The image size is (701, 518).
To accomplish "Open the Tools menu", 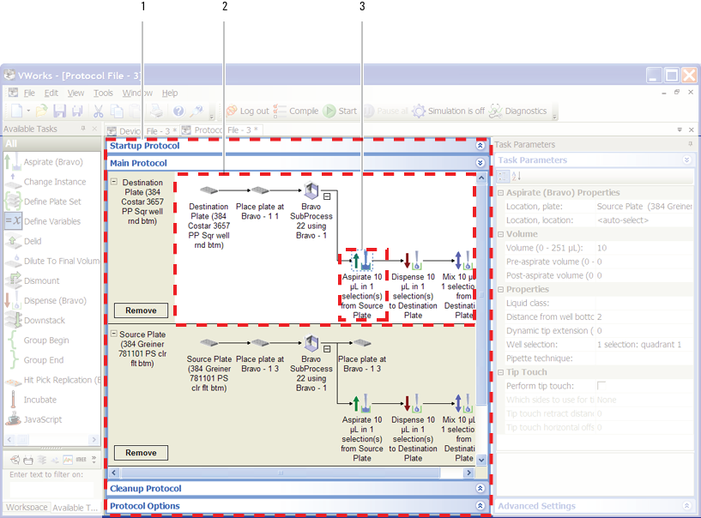I will click(103, 93).
